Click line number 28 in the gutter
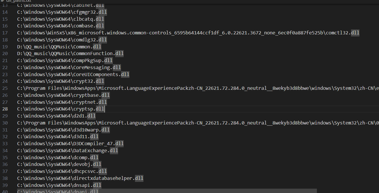 5,109
